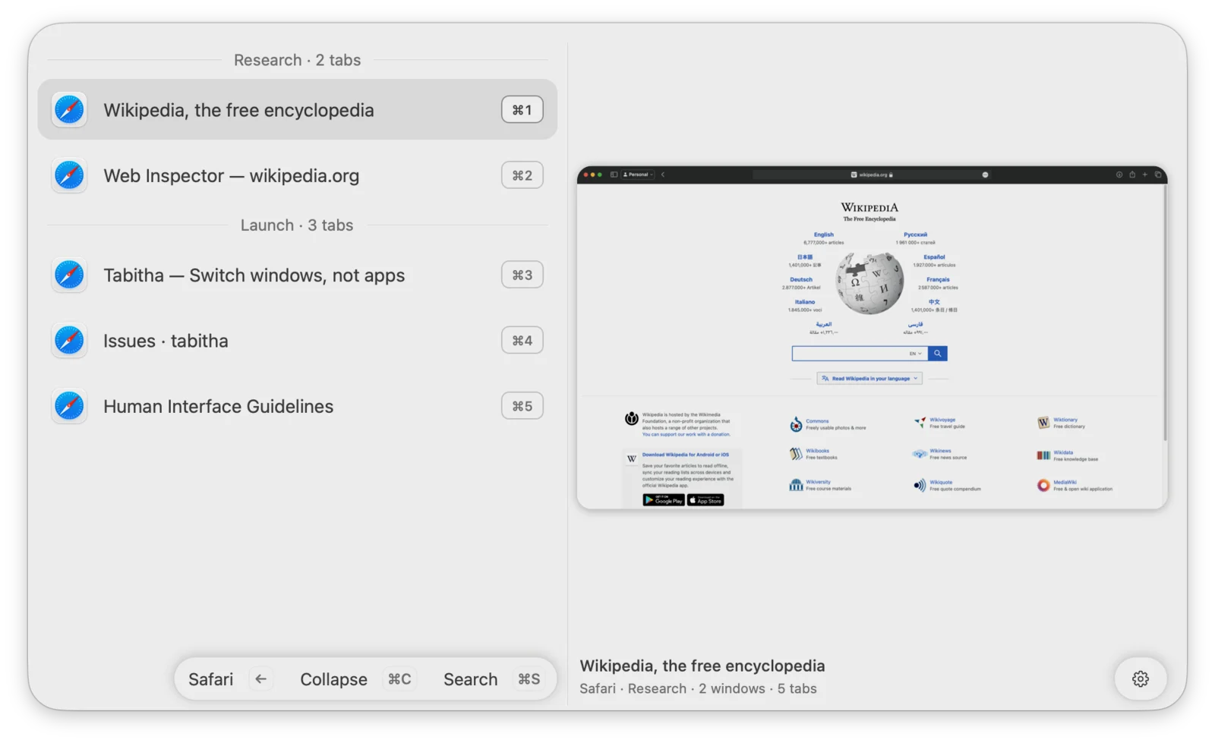The height and width of the screenshot is (743, 1215).
Task: Select Tabitha — Switch windows, not apps row
Action: click(297, 275)
